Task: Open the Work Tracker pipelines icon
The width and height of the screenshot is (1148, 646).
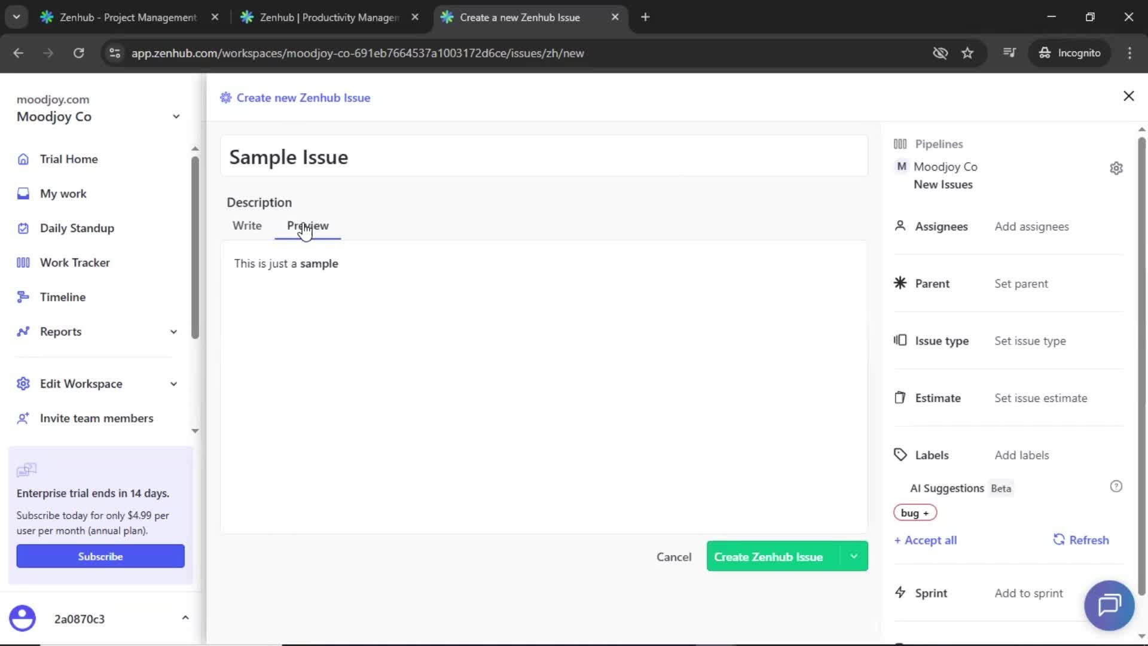Action: pyautogui.click(x=23, y=262)
